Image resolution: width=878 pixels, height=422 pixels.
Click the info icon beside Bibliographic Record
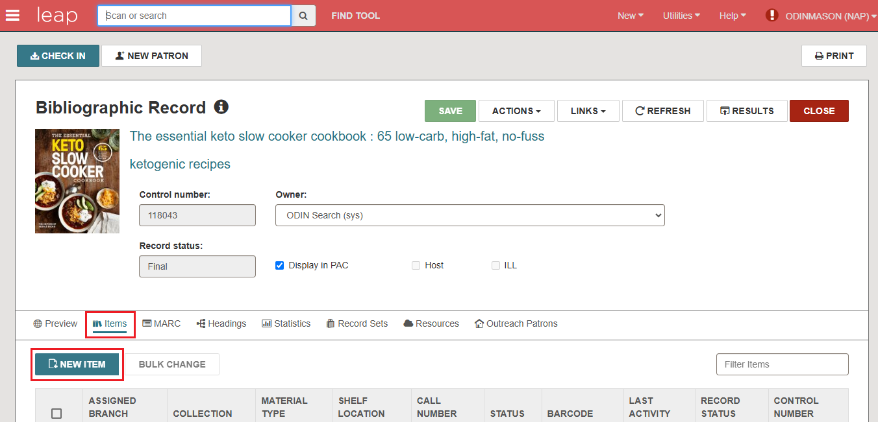click(221, 107)
